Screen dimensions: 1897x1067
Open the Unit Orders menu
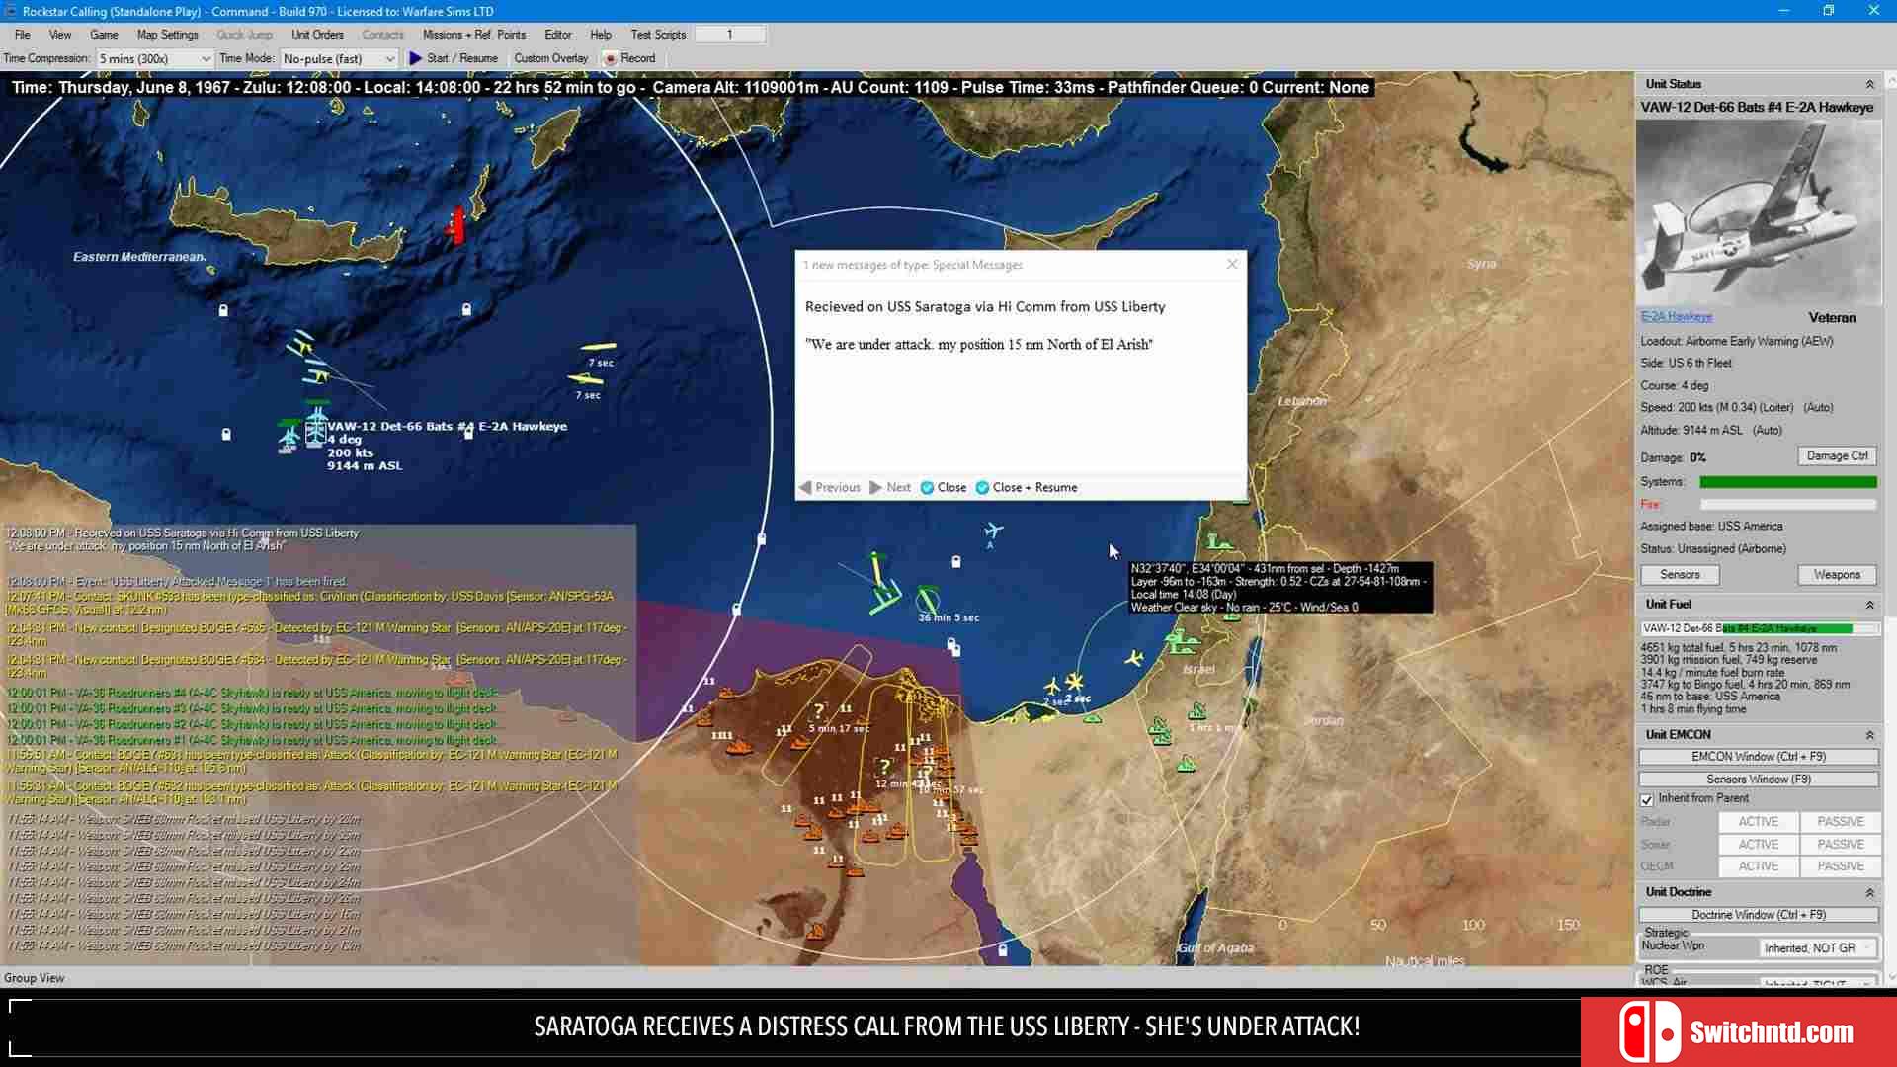317,34
